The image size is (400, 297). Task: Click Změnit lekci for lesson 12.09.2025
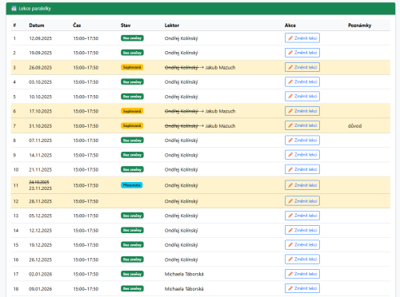(302, 38)
